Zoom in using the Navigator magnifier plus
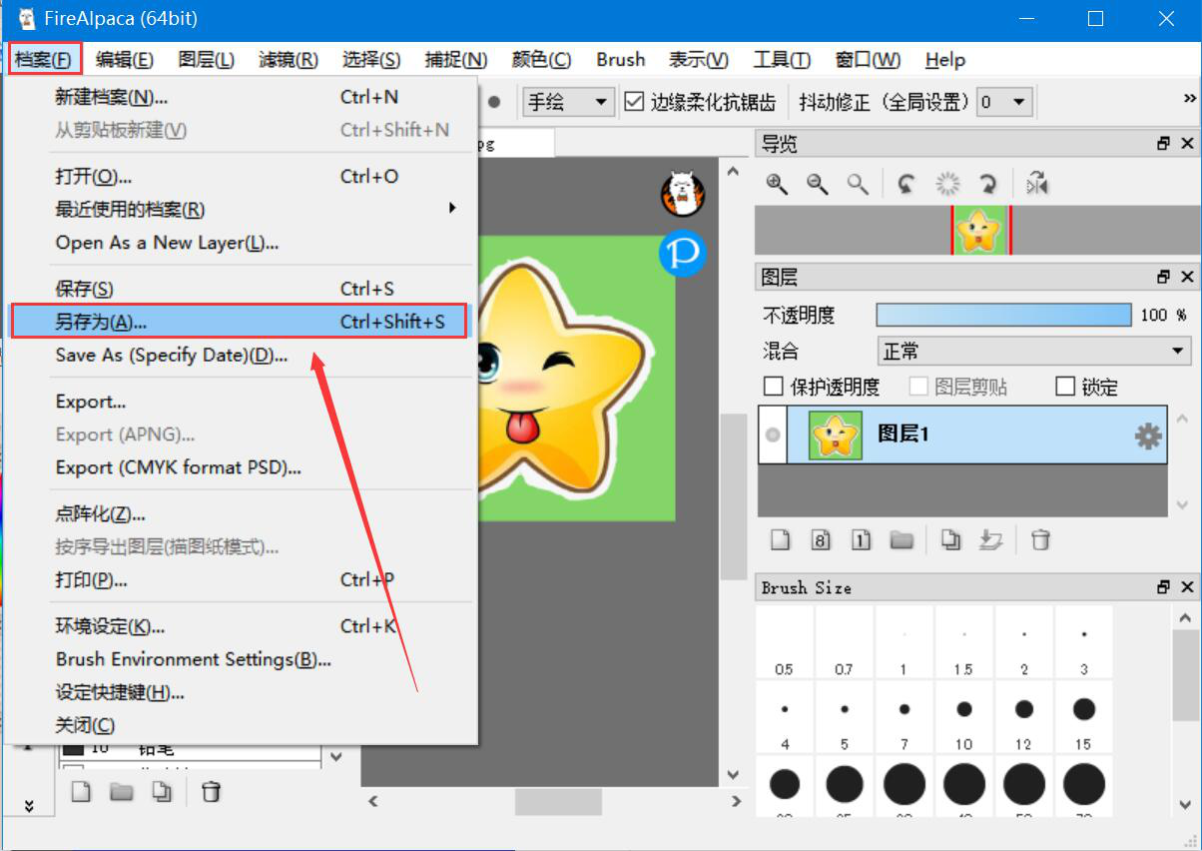 click(x=776, y=184)
